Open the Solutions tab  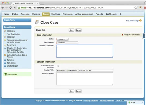(x=55, y=14)
